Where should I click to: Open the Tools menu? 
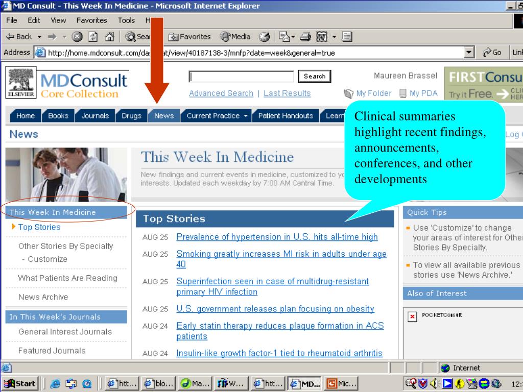(127, 20)
